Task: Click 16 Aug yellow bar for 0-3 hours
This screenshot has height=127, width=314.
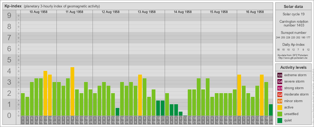Action: click(239, 95)
